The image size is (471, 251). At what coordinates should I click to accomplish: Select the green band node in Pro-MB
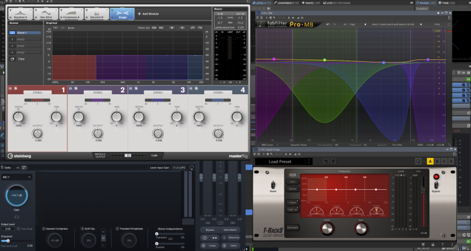324,60
